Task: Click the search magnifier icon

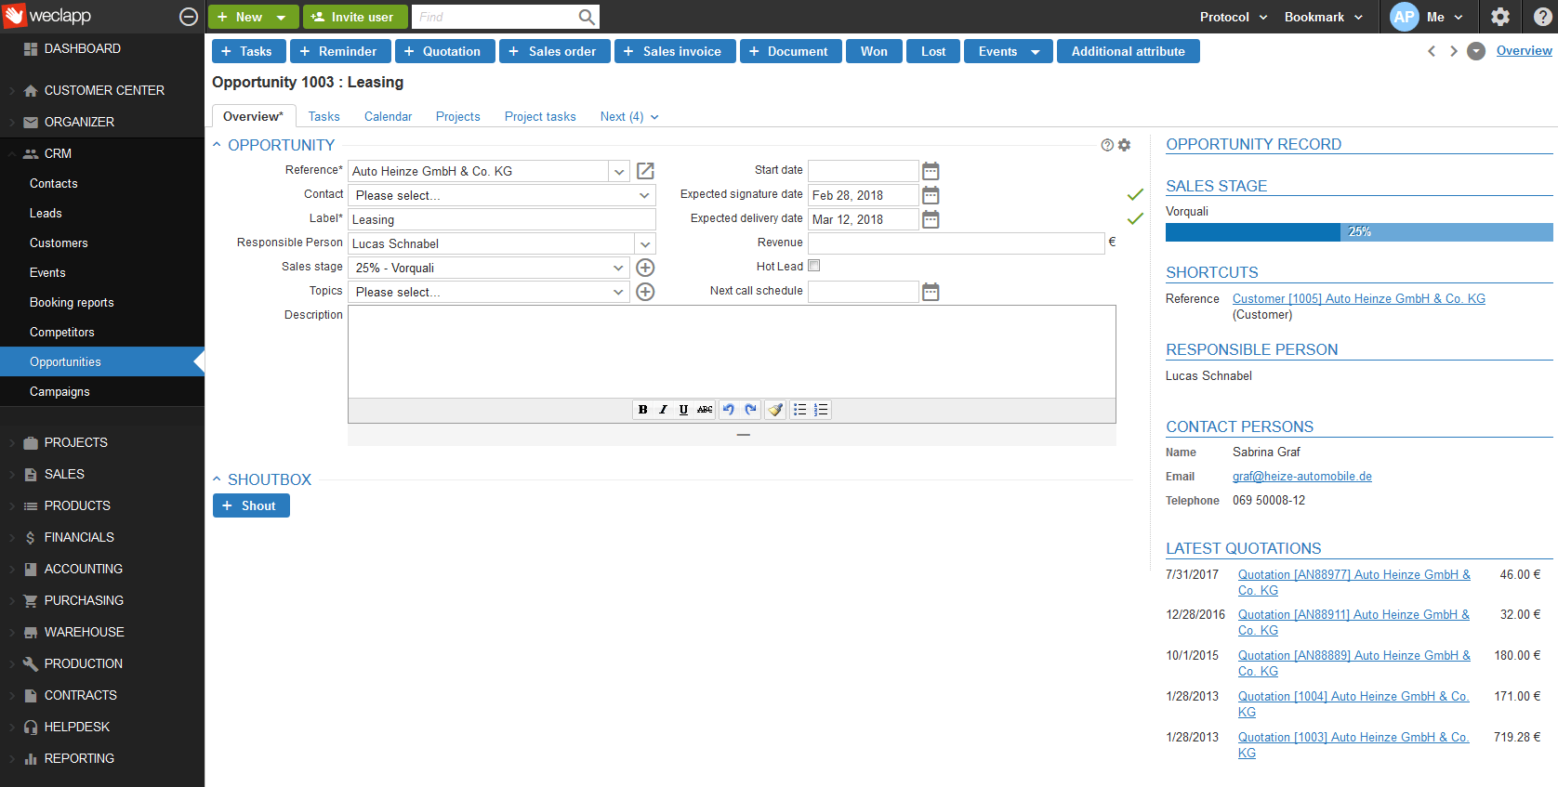Action: tap(586, 17)
